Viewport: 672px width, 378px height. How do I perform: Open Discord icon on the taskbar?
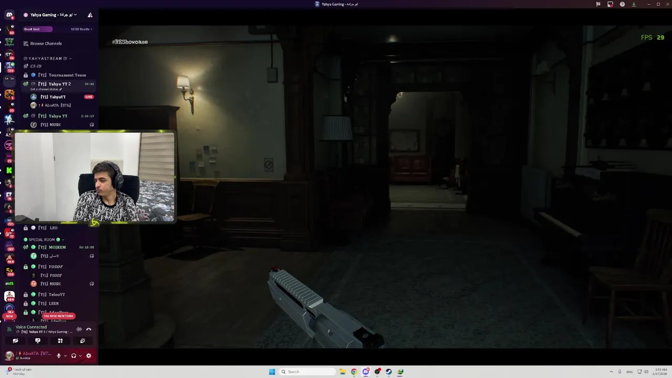(365, 372)
